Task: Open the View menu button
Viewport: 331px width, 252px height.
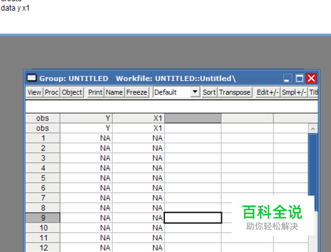Action: tap(34, 92)
